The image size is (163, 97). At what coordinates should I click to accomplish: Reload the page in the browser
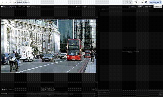point(10,2)
